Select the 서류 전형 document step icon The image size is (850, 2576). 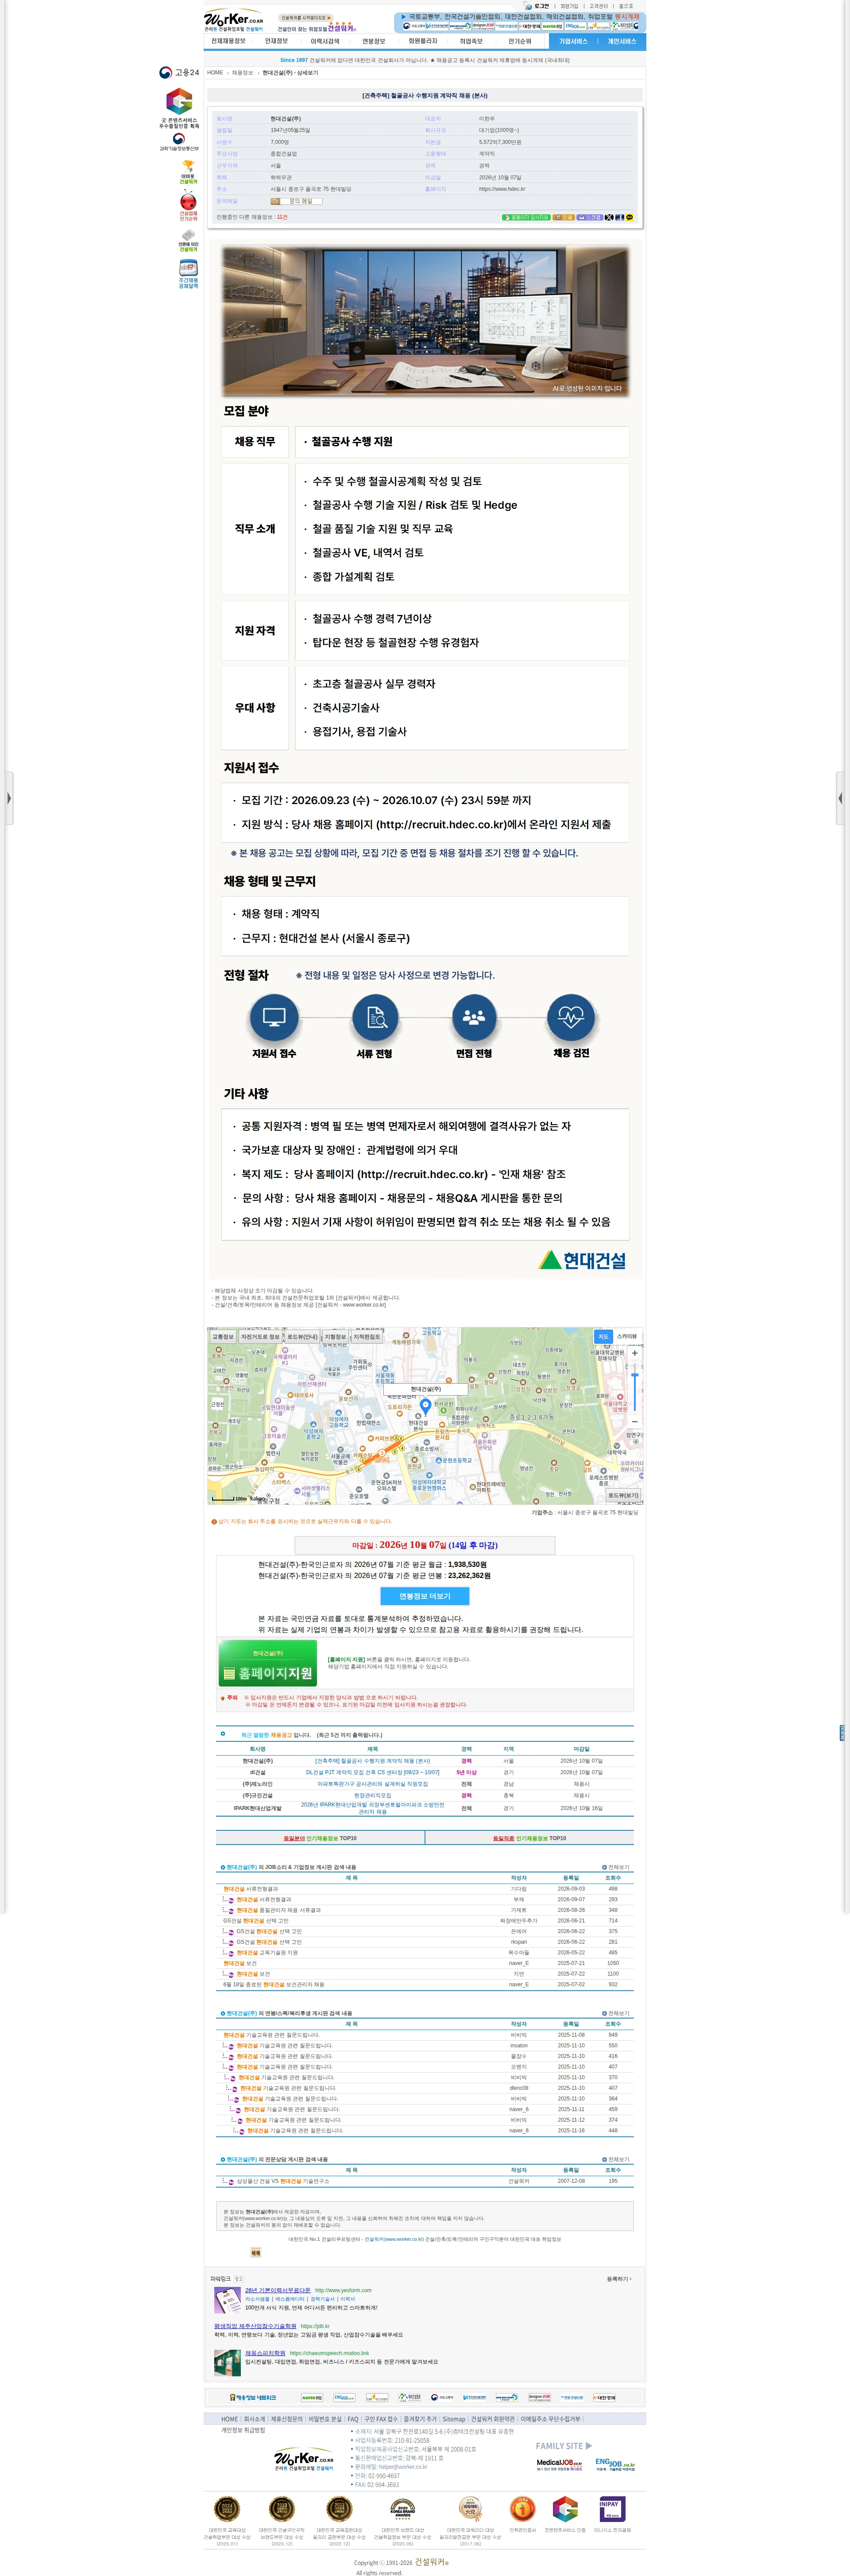[x=375, y=1018]
